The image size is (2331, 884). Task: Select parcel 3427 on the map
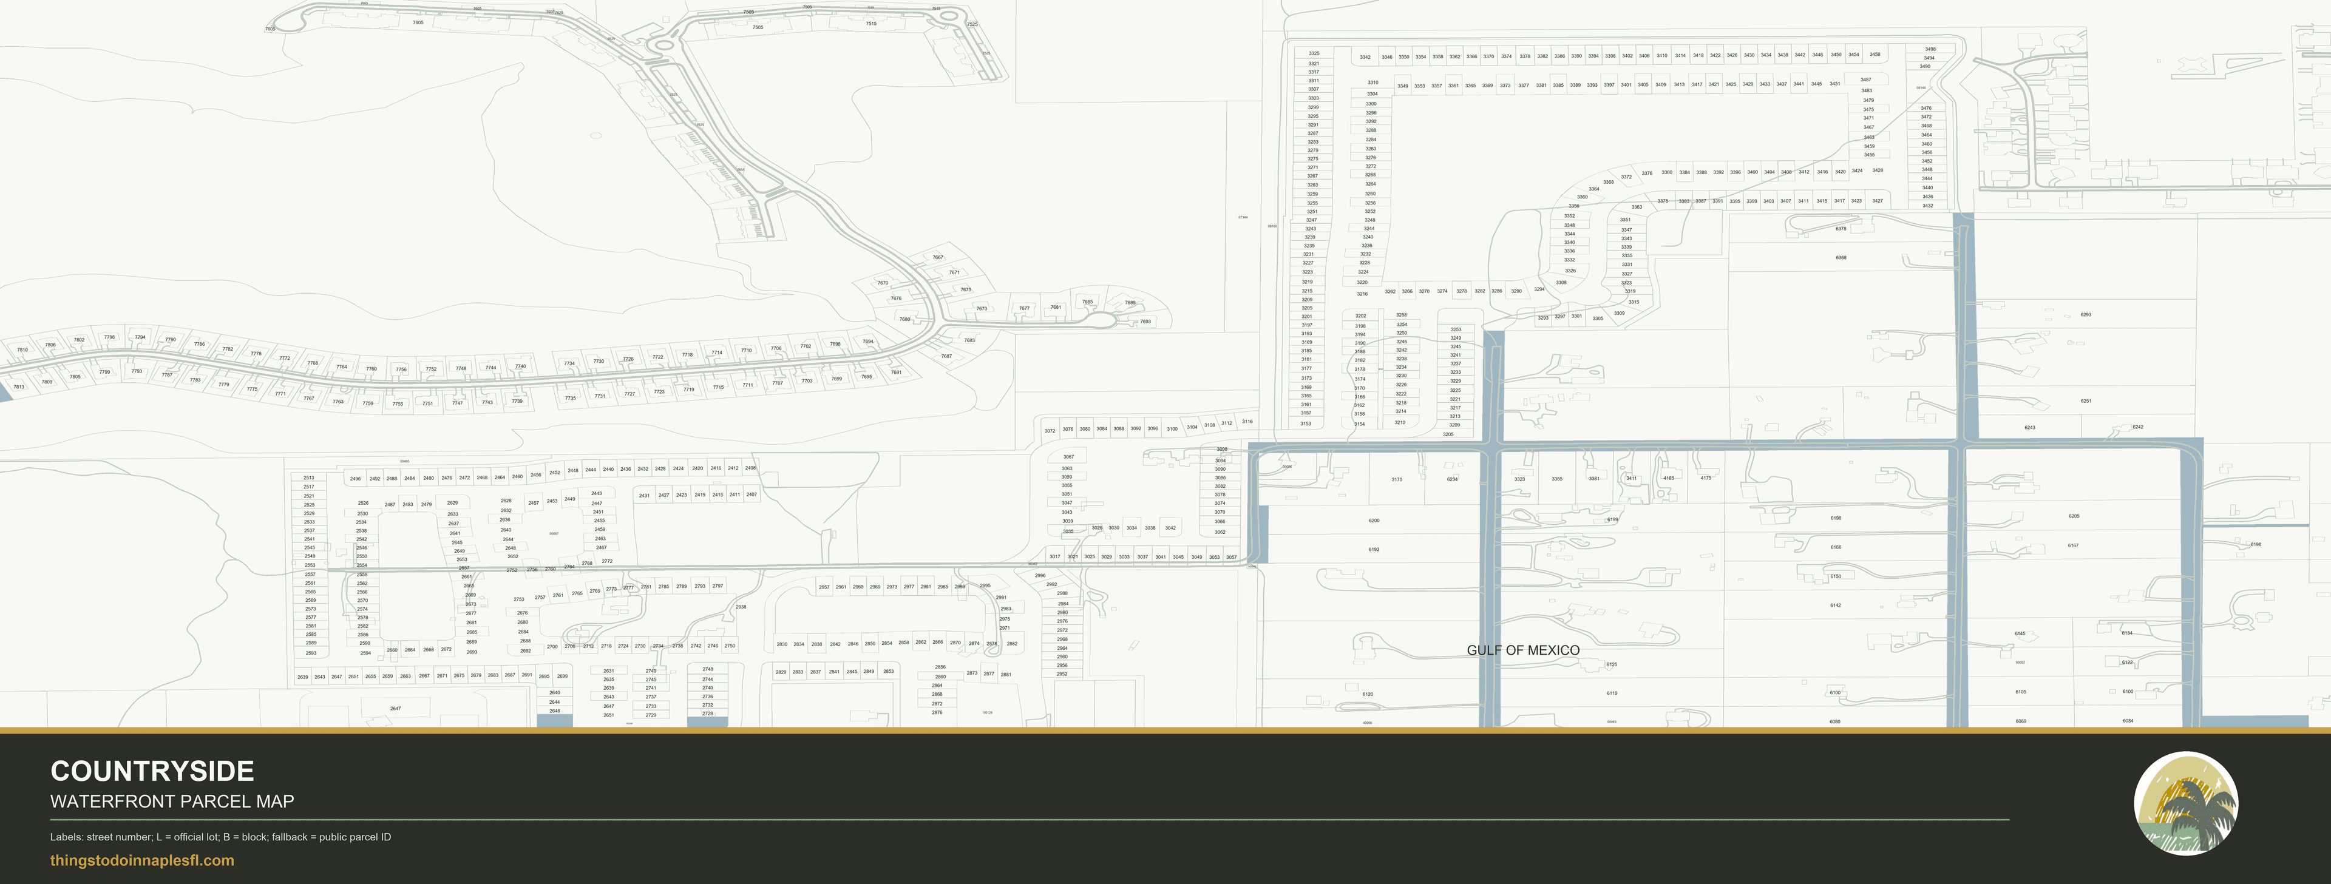coord(1878,201)
